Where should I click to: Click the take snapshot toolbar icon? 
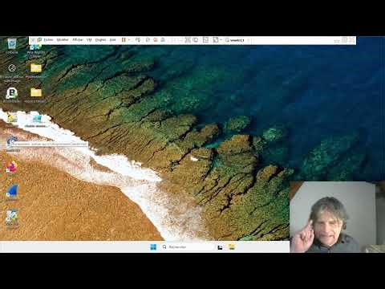[148, 40]
